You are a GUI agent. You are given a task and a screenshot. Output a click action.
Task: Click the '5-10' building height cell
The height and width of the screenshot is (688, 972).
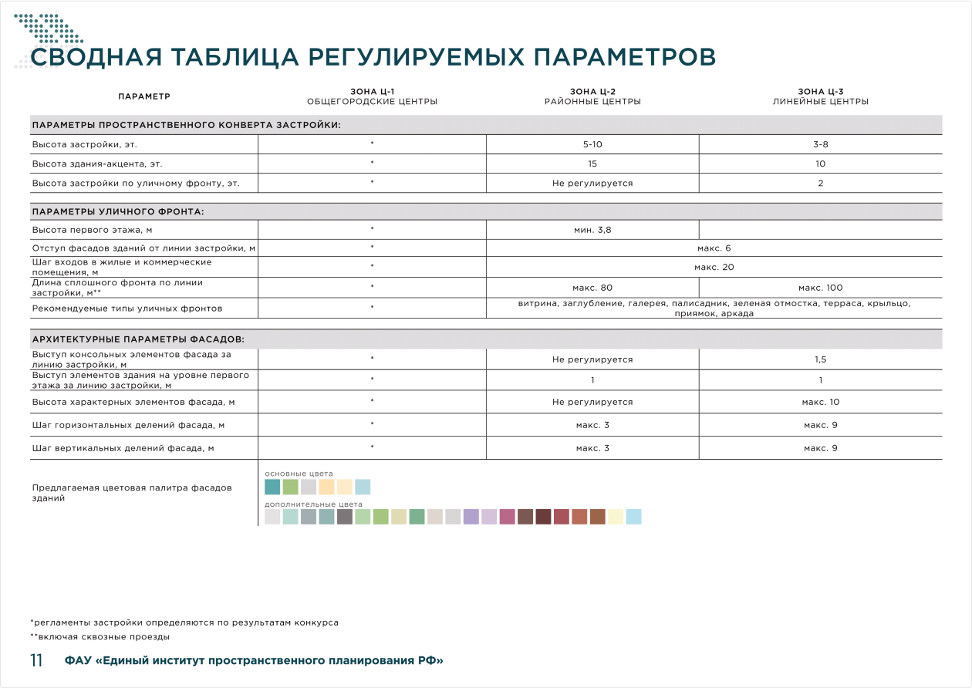592,144
